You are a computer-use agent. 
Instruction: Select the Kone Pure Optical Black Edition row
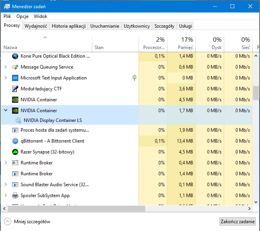pos(127,56)
